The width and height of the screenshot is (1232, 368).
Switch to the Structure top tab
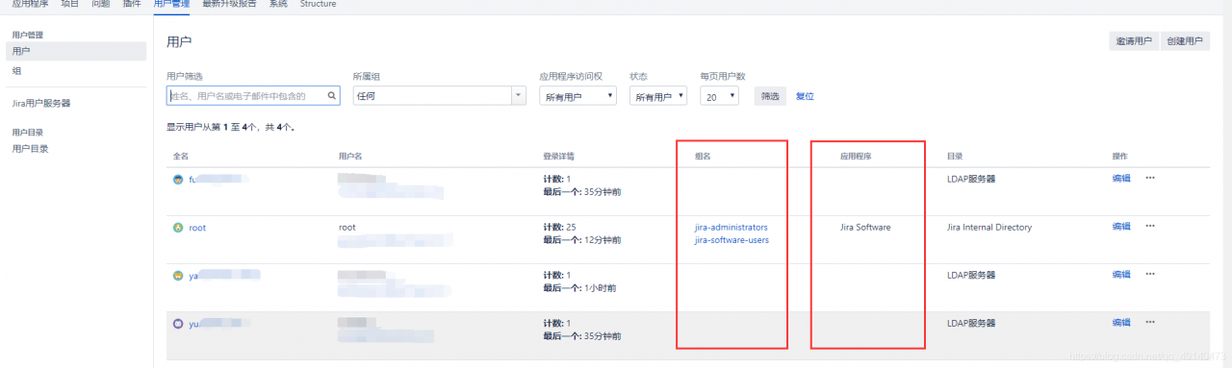pos(318,5)
